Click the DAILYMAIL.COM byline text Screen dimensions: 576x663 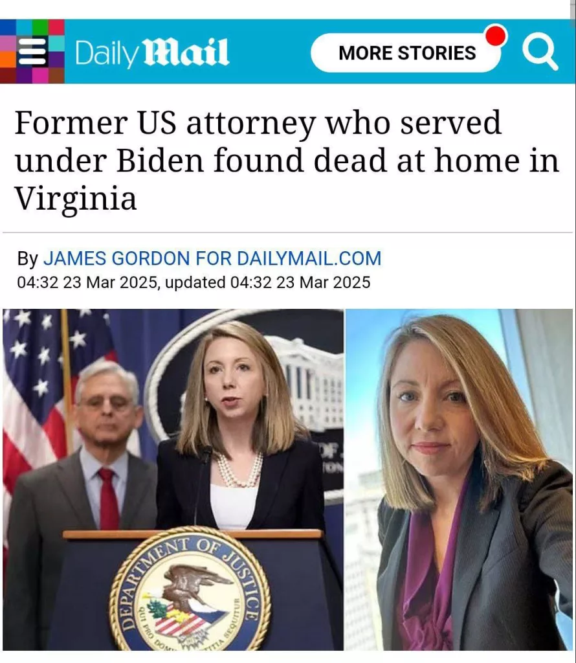309,258
